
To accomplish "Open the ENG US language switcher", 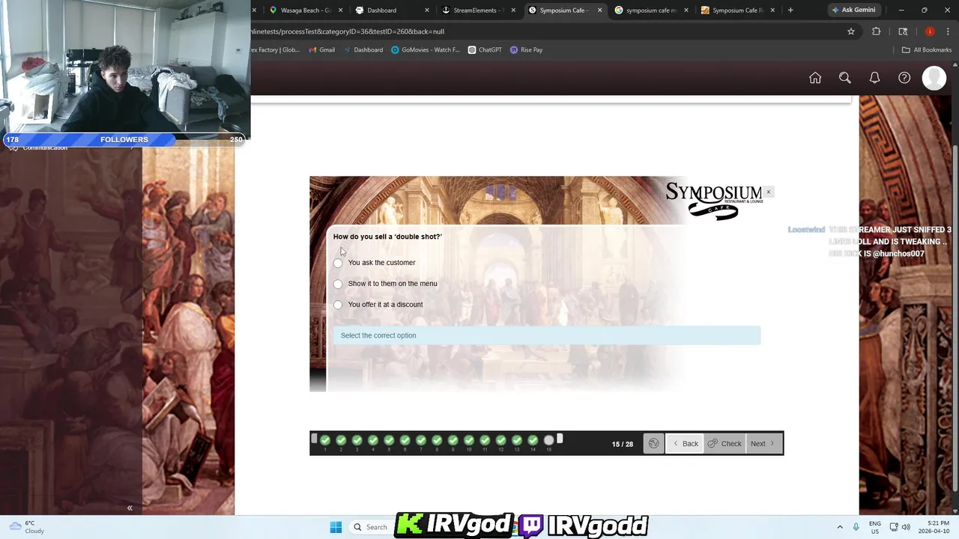I will click(875, 527).
